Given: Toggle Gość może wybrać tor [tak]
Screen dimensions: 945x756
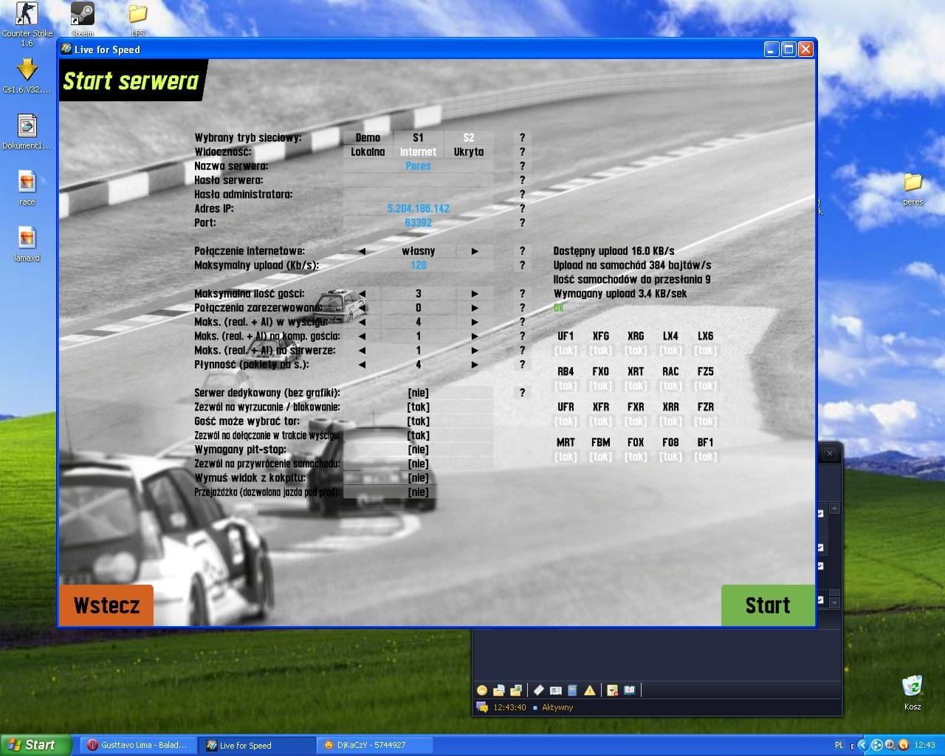Looking at the screenshot, I should tap(418, 421).
